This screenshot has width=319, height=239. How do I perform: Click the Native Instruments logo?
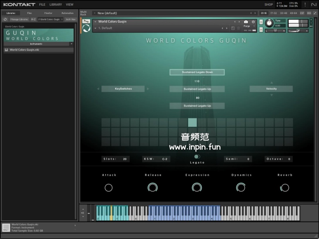[314, 4]
